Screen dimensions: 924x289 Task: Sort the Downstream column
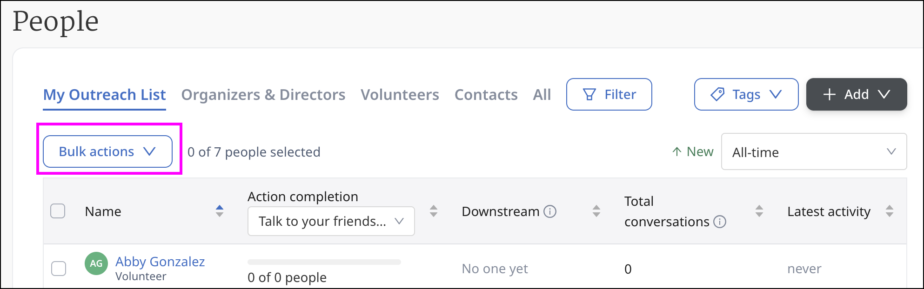click(596, 211)
